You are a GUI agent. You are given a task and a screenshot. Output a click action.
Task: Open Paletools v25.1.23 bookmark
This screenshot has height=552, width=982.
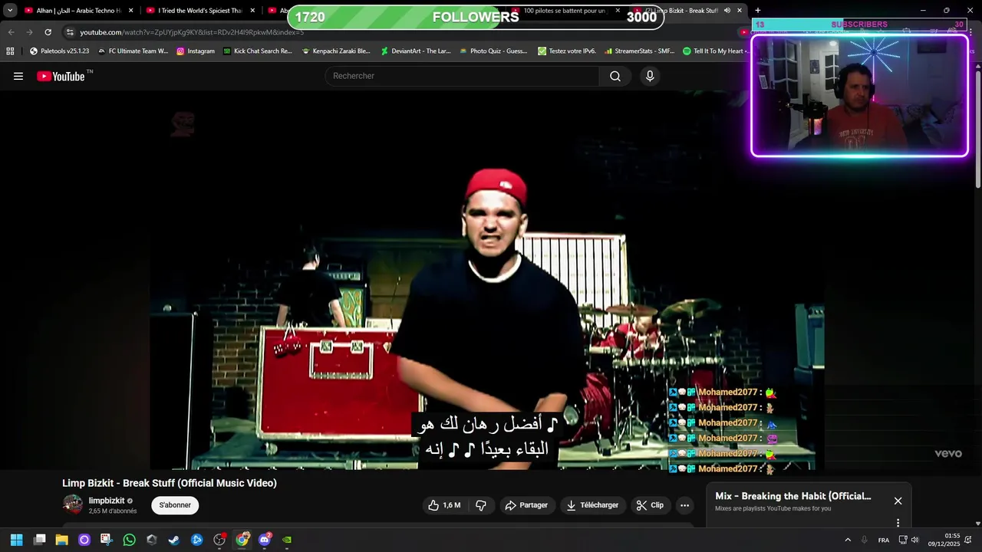tap(59, 51)
